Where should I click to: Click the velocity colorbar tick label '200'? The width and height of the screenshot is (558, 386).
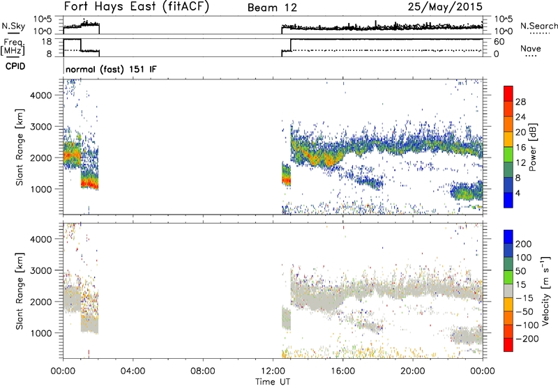point(524,244)
